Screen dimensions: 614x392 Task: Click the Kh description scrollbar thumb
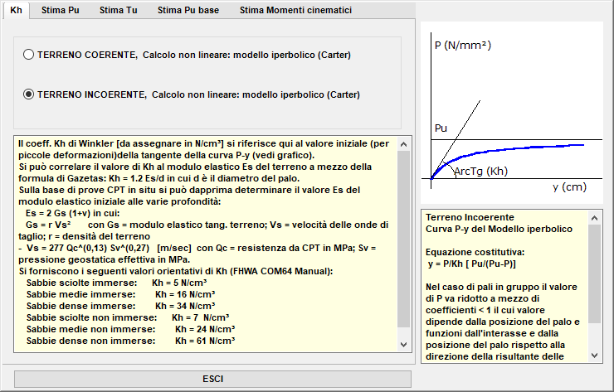404,239
